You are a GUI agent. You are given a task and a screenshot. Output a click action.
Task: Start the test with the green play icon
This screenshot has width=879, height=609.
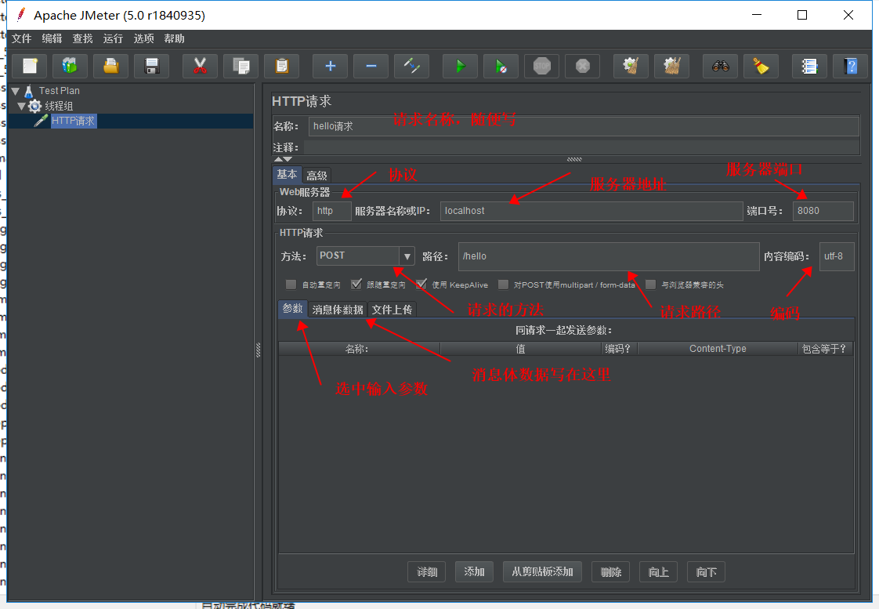click(x=460, y=66)
